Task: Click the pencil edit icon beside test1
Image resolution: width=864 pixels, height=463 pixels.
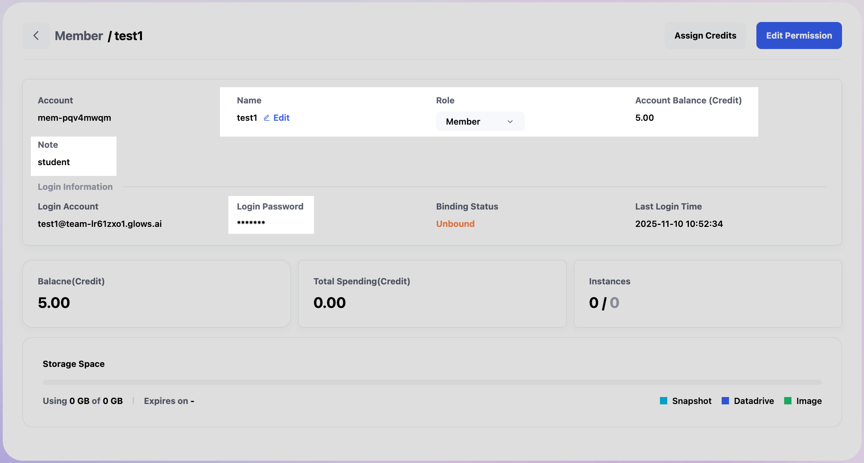Action: [267, 118]
